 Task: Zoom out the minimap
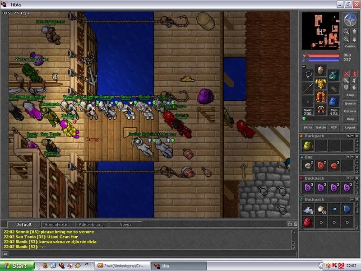[x=346, y=32]
